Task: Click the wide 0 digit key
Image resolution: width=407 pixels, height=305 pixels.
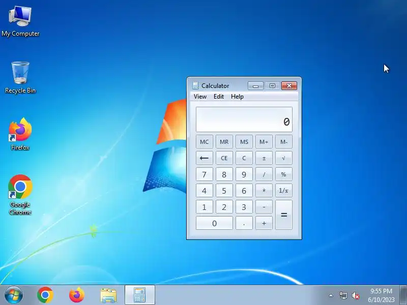Action: point(214,223)
